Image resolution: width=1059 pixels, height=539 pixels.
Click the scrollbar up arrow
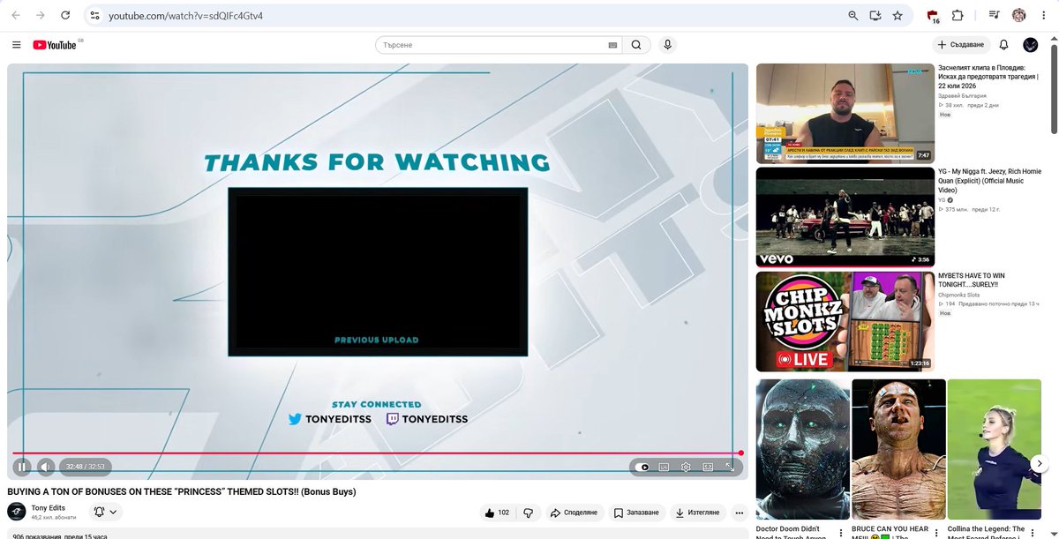(x=1053, y=38)
